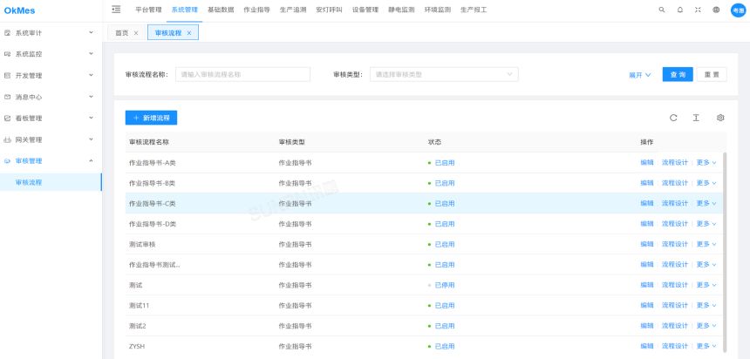Viewport: 750px width, 359px height.
Task: Open the 静电监测 top menu
Action: pyautogui.click(x=401, y=10)
